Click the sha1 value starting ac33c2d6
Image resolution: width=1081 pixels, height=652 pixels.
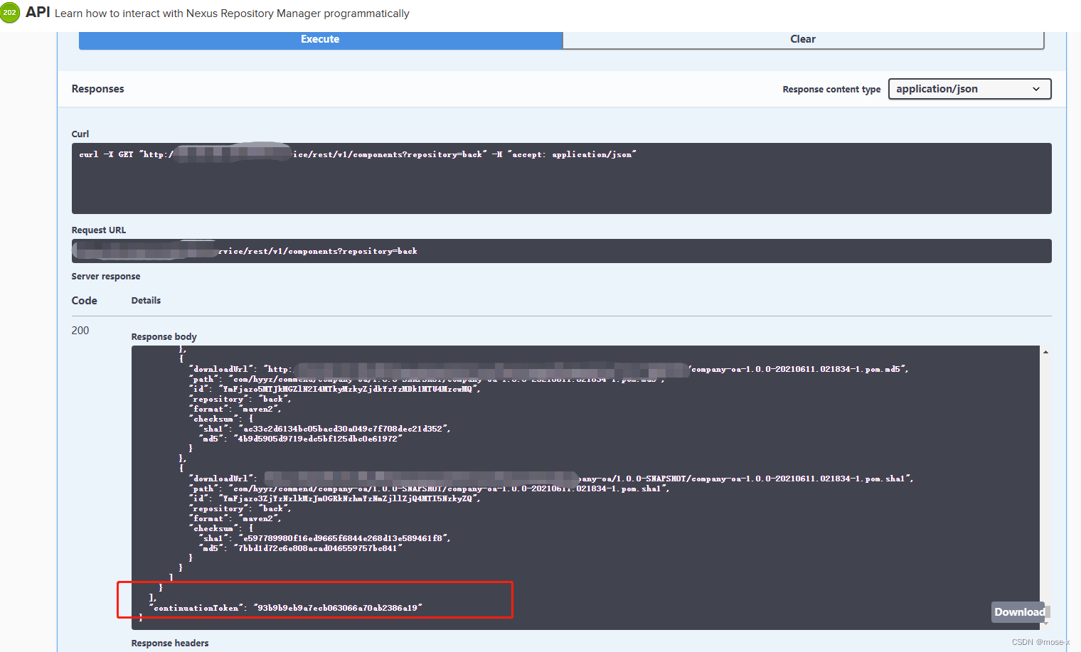[344, 429]
